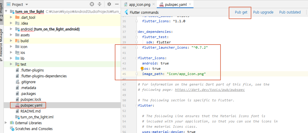Select the .dart_tool folder icon
The image size is (308, 133).
click(x=17, y=18)
